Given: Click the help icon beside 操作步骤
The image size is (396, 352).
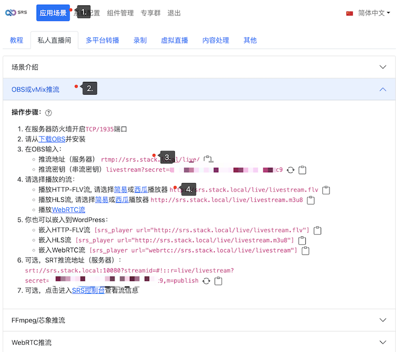Looking at the screenshot, I should (48, 113).
